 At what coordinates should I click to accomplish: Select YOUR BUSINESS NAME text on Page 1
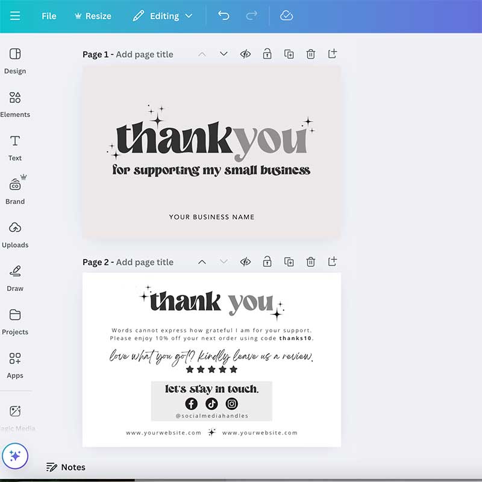[212, 217]
